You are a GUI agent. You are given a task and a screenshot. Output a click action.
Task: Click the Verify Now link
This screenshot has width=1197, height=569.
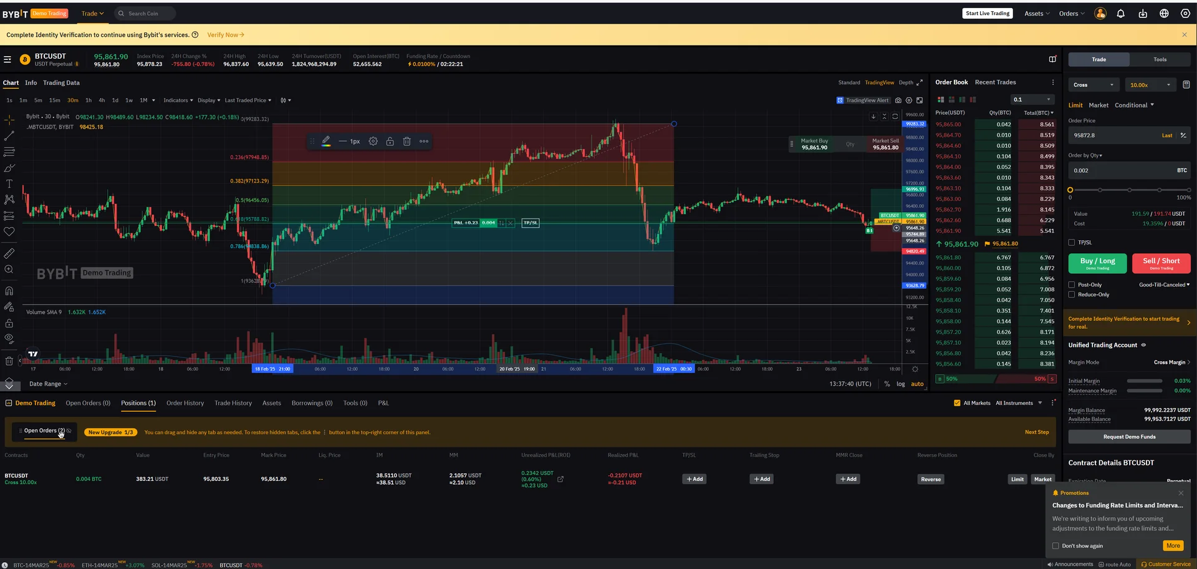(x=226, y=35)
